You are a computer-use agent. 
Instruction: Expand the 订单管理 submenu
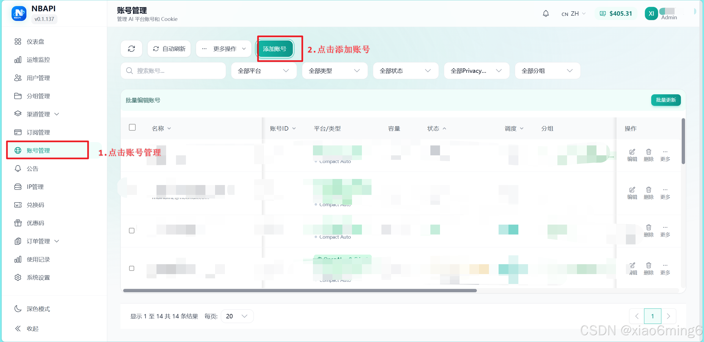click(37, 241)
